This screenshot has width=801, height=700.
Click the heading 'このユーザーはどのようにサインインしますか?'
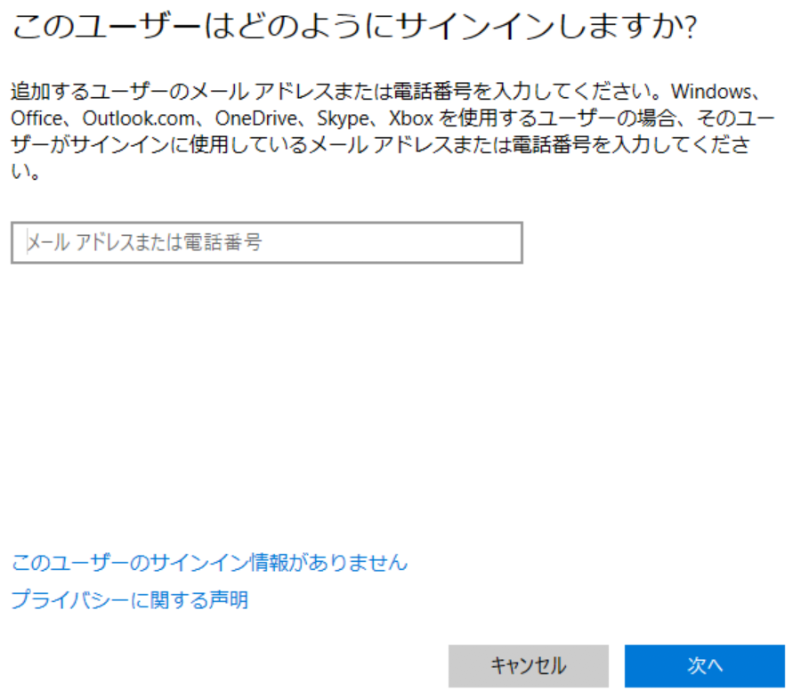coord(354,26)
